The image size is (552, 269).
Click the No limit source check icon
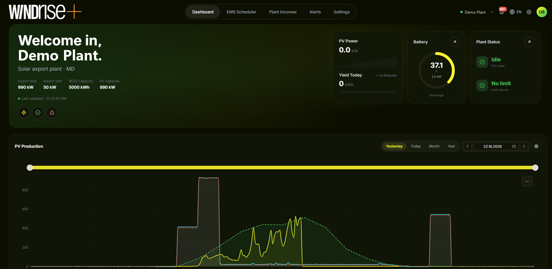click(482, 85)
